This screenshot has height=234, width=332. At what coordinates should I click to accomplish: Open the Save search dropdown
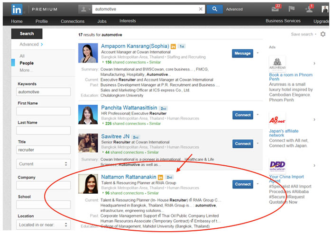coord(304,34)
